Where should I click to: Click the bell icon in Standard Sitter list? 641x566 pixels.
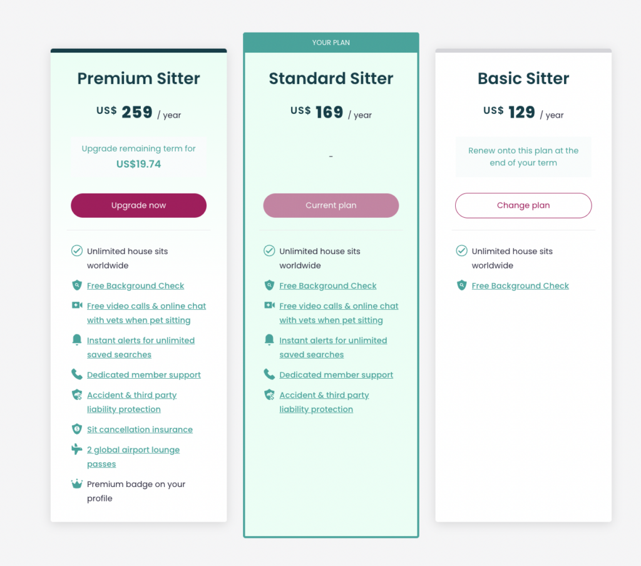pyautogui.click(x=269, y=340)
